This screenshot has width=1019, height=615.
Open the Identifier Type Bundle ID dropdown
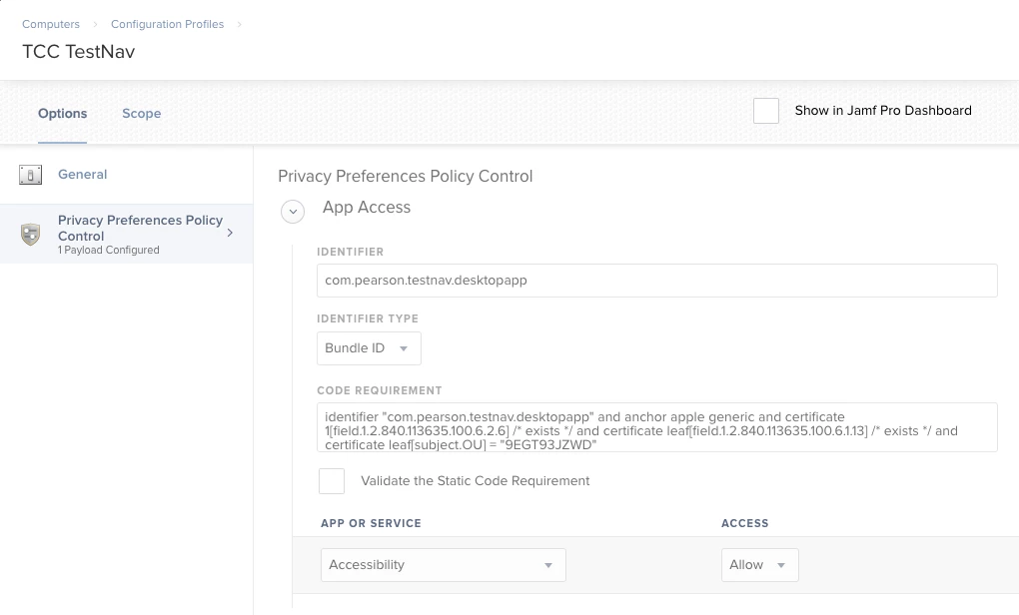coord(369,348)
